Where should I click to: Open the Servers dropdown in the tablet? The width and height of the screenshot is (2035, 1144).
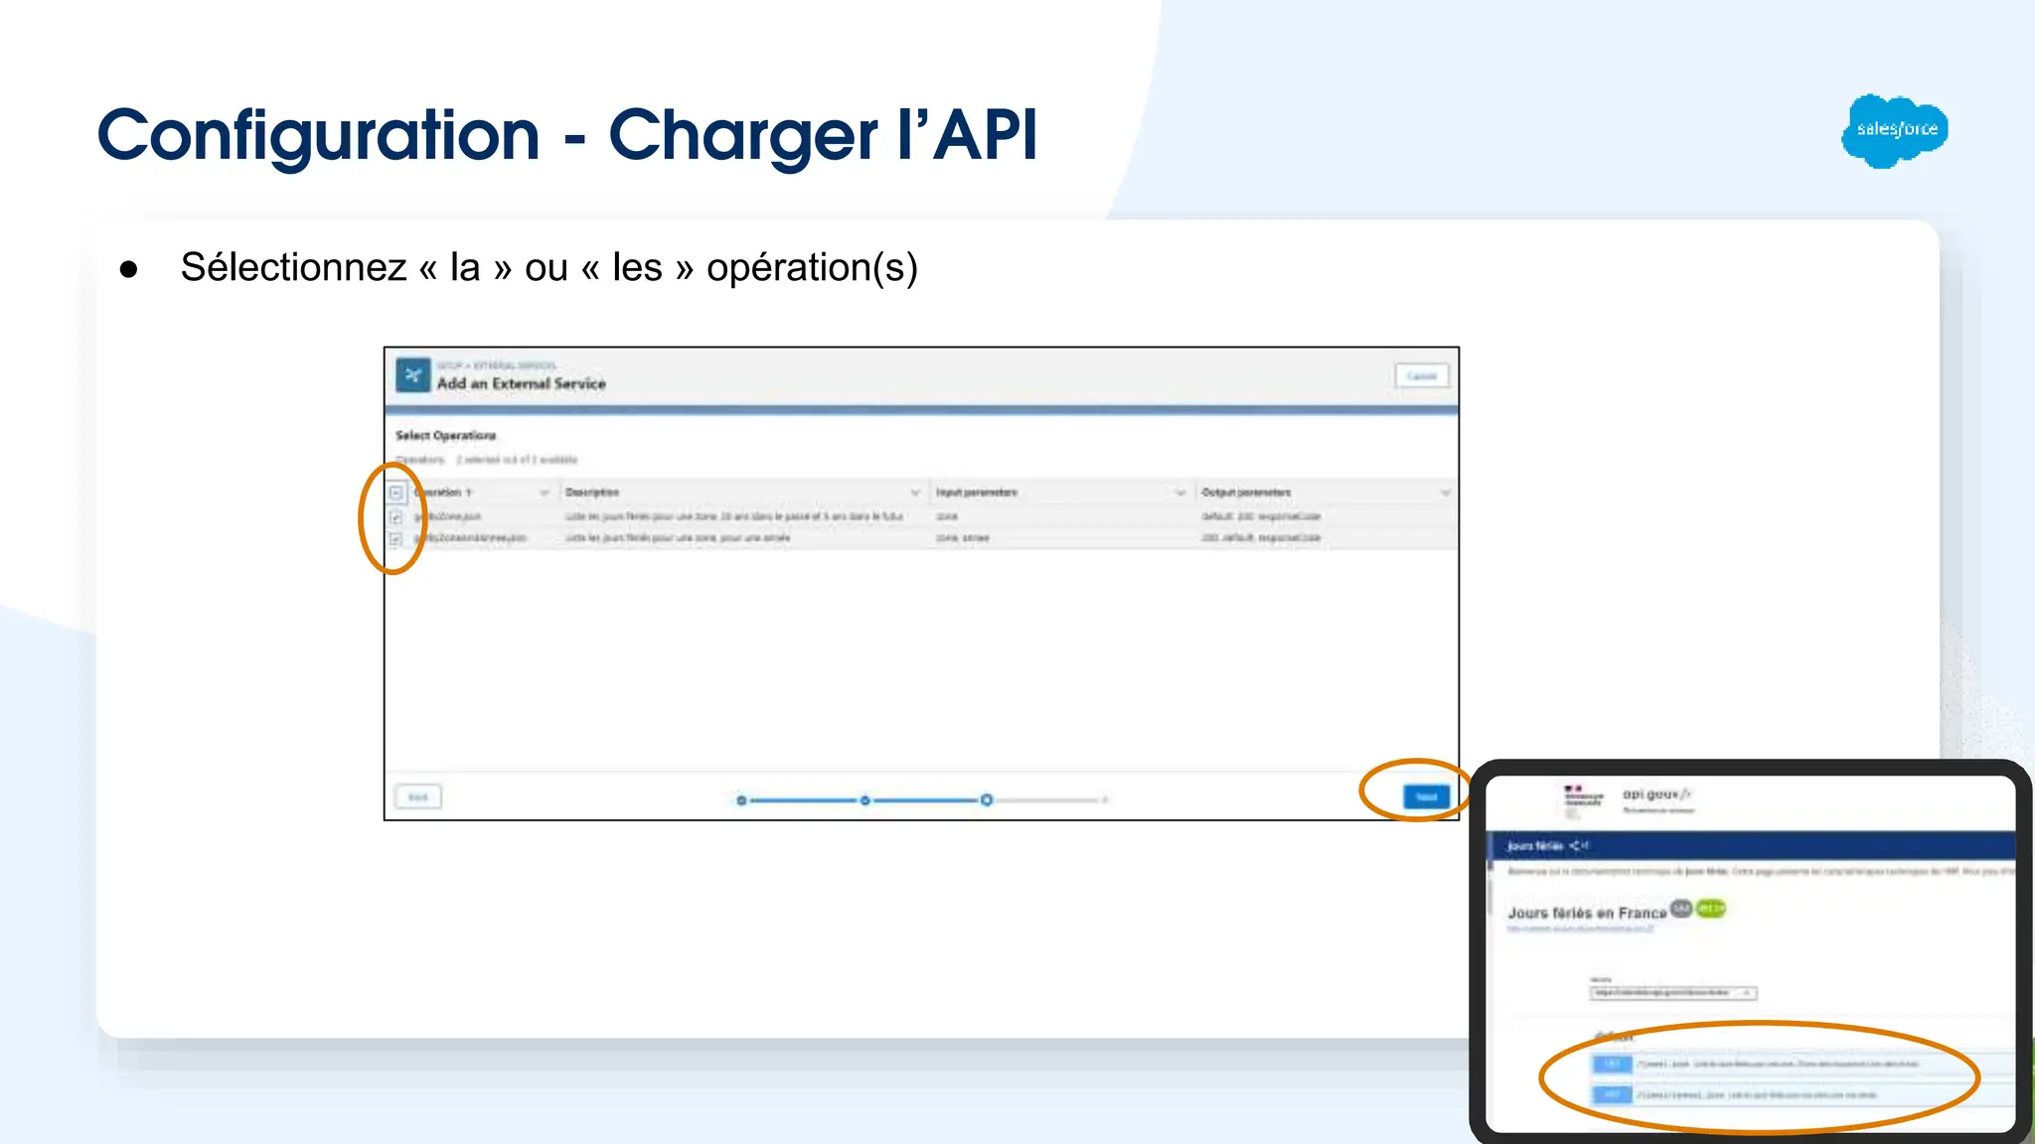tap(1673, 992)
